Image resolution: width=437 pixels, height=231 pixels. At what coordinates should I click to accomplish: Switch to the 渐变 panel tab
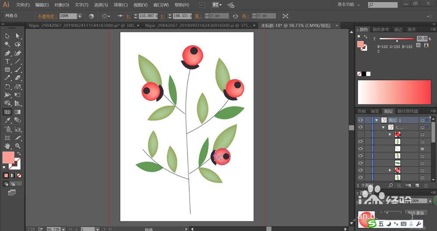click(412, 30)
